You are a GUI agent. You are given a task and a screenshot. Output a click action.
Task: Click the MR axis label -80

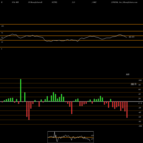coord(140,122)
